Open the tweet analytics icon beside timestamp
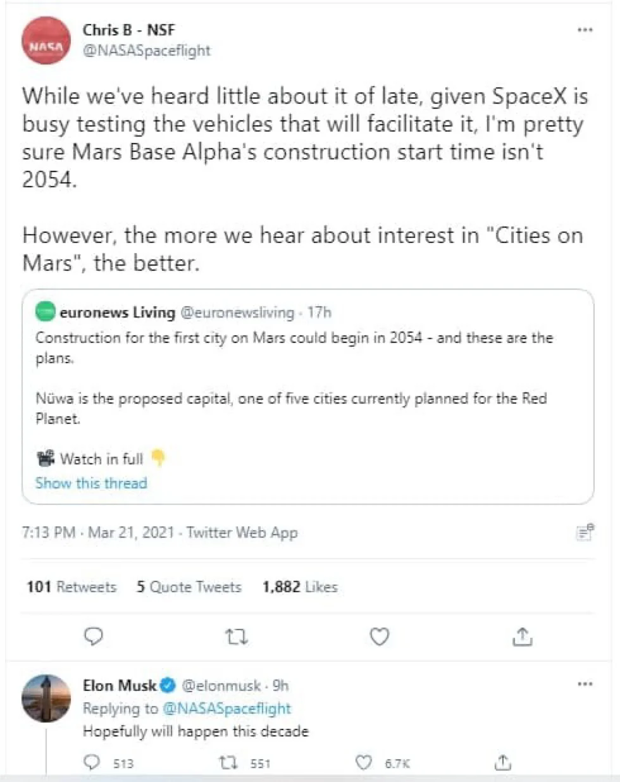 [x=585, y=532]
